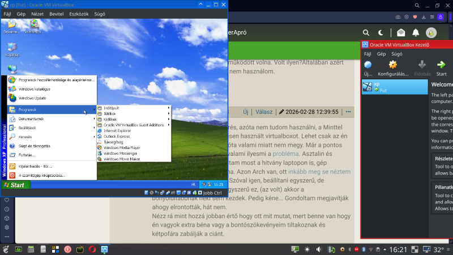The height and width of the screenshot is (255, 453).
Task: Follow the probléma link in the post
Action: click(x=285, y=154)
